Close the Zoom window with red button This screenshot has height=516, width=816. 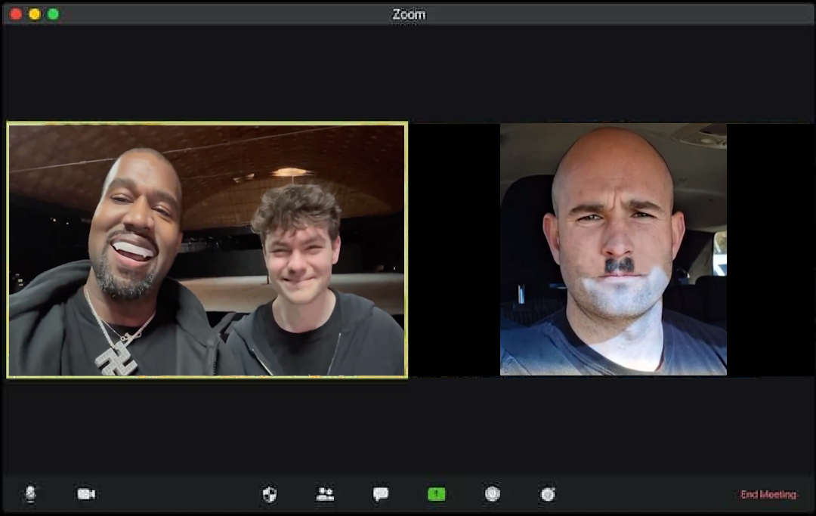[x=16, y=14]
